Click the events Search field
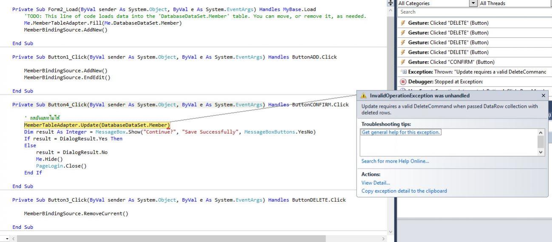552x242 pixels. click(474, 12)
